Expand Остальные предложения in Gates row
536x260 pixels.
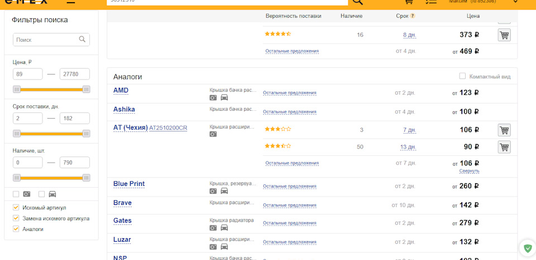point(290,223)
